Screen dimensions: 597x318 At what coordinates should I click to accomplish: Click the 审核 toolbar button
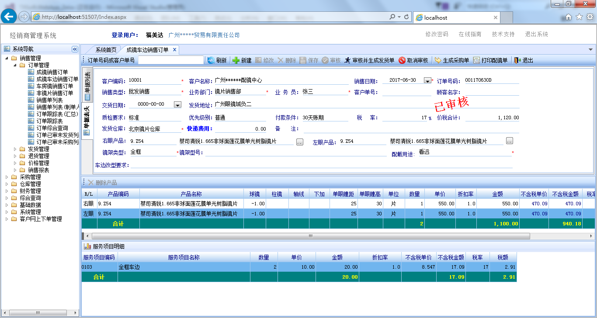click(331, 60)
